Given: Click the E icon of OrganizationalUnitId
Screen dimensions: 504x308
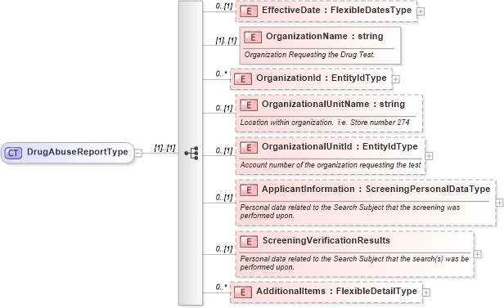Looking at the screenshot, I should [249, 148].
